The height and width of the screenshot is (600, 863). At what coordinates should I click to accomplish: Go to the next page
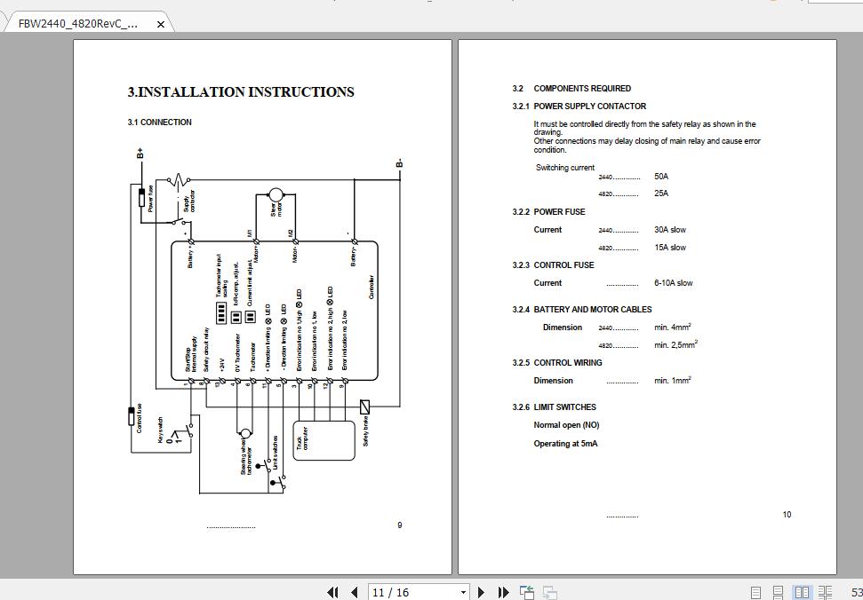(481, 592)
